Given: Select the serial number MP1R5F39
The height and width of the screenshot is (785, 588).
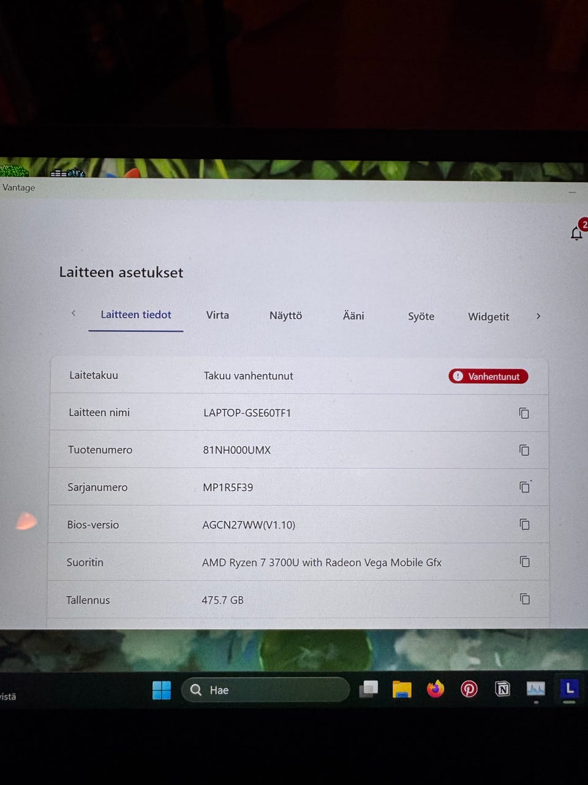Looking at the screenshot, I should click(228, 488).
